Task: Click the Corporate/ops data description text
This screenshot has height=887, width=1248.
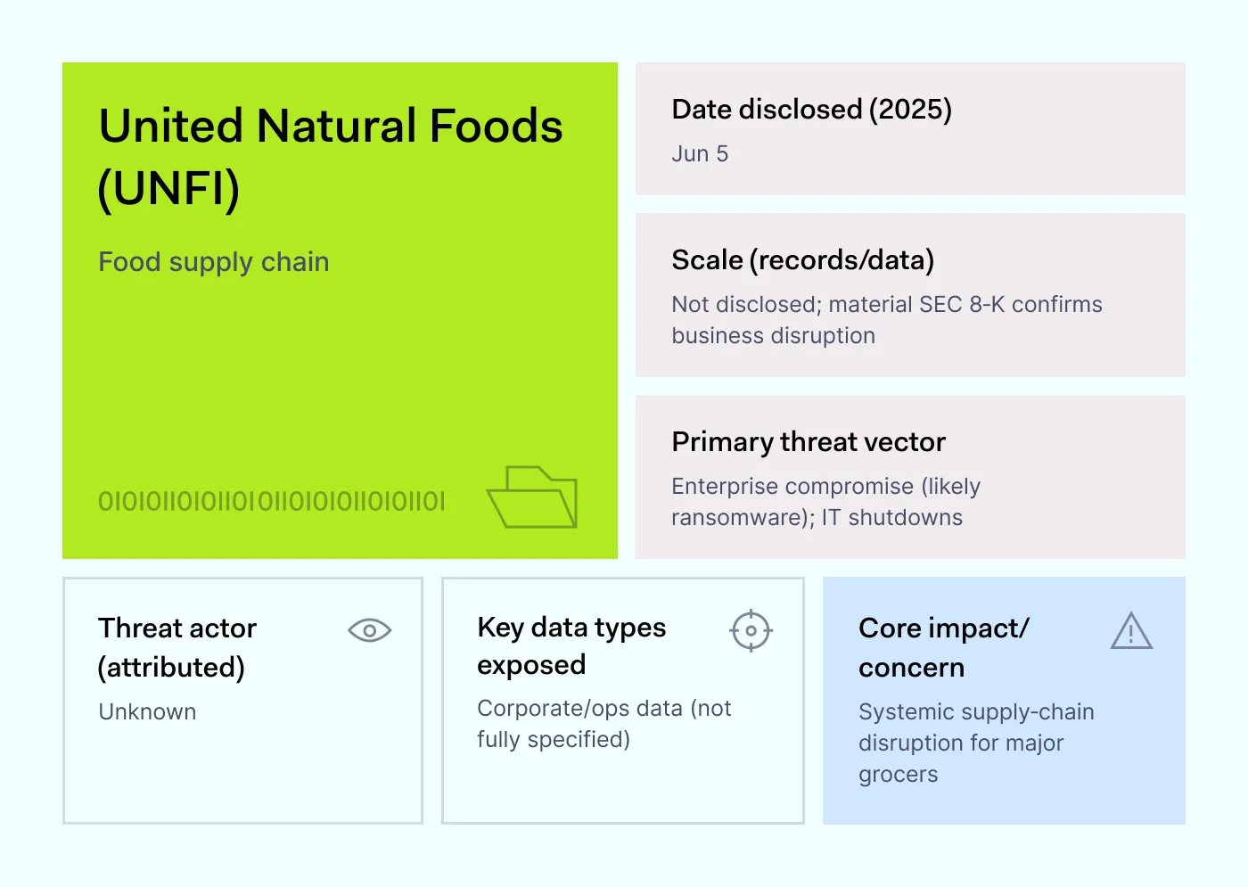Action: coord(603,724)
